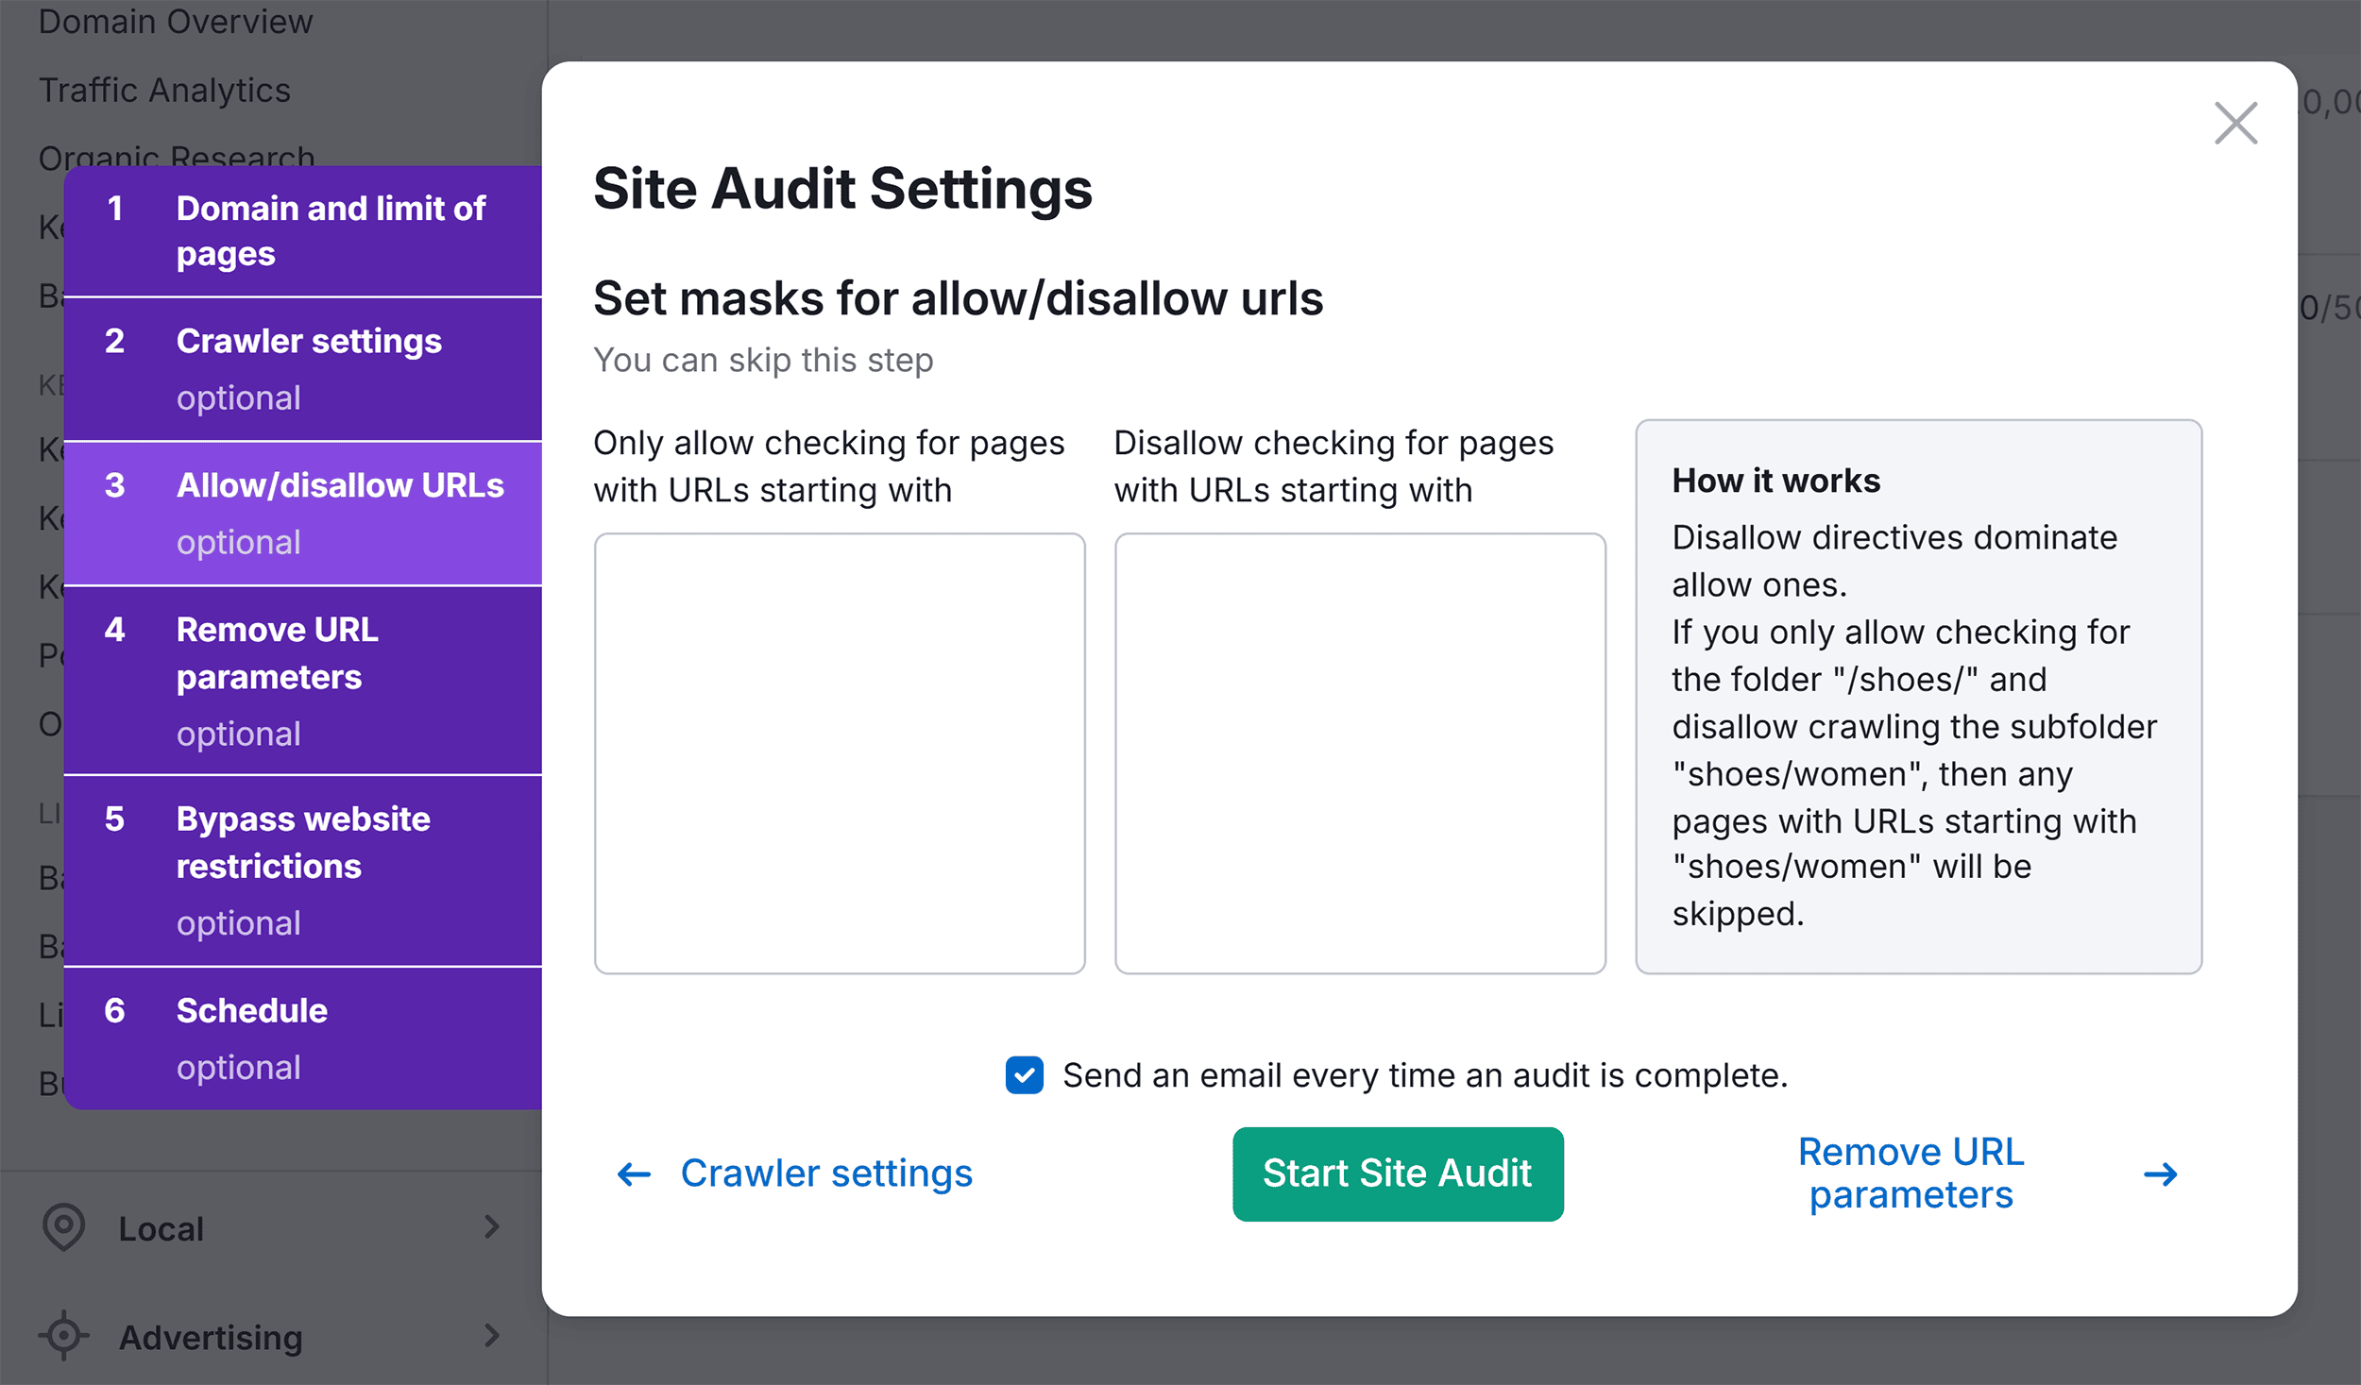The image size is (2361, 1385).
Task: Click Start Site Audit button
Action: 1397,1174
